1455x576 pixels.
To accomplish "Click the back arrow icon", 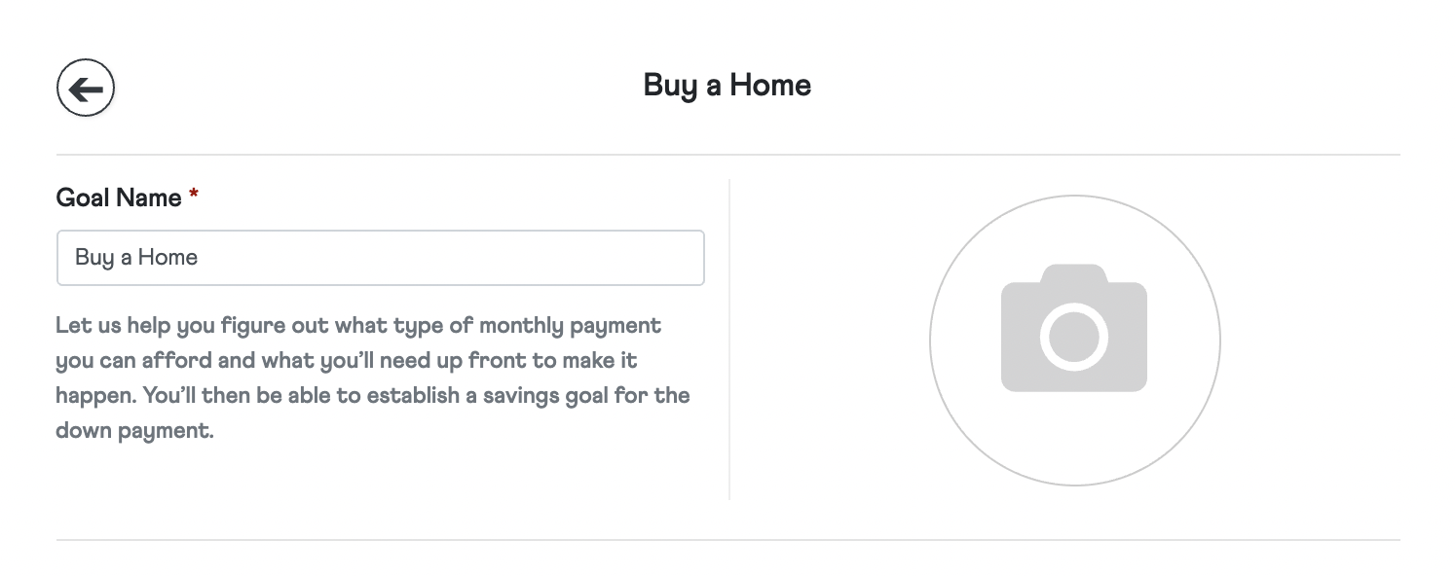I will click(86, 89).
